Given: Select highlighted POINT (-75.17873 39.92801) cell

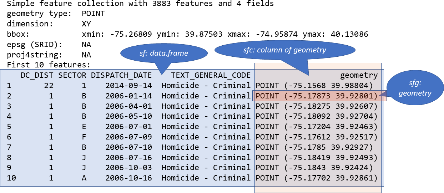Looking at the screenshot, I should tap(317, 96).
